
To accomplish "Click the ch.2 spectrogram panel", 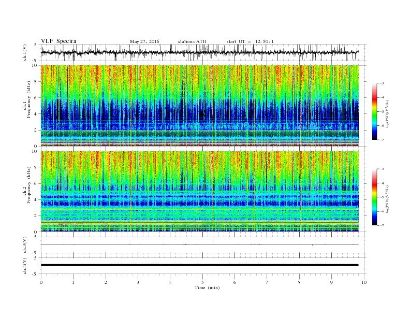I will tap(200, 192).
